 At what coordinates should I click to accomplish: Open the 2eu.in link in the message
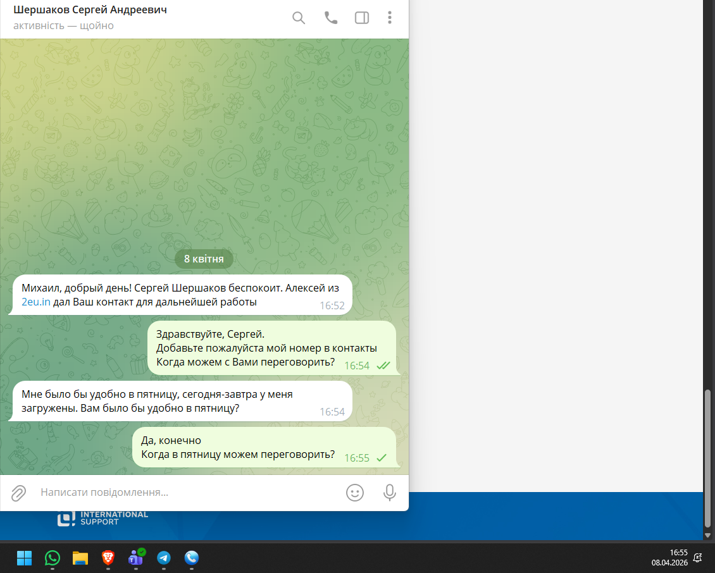pyautogui.click(x=36, y=302)
